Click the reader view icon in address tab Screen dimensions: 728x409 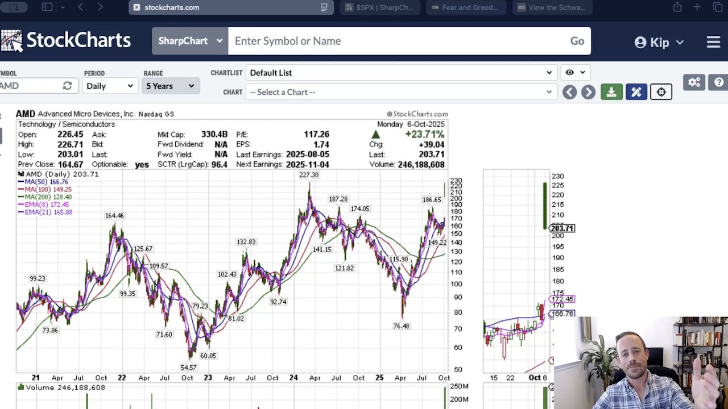(324, 7)
